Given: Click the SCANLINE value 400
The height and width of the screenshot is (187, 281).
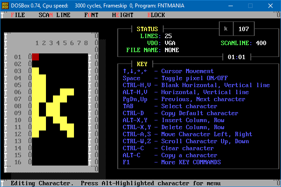Looking at the screenshot, I should 261,43.
